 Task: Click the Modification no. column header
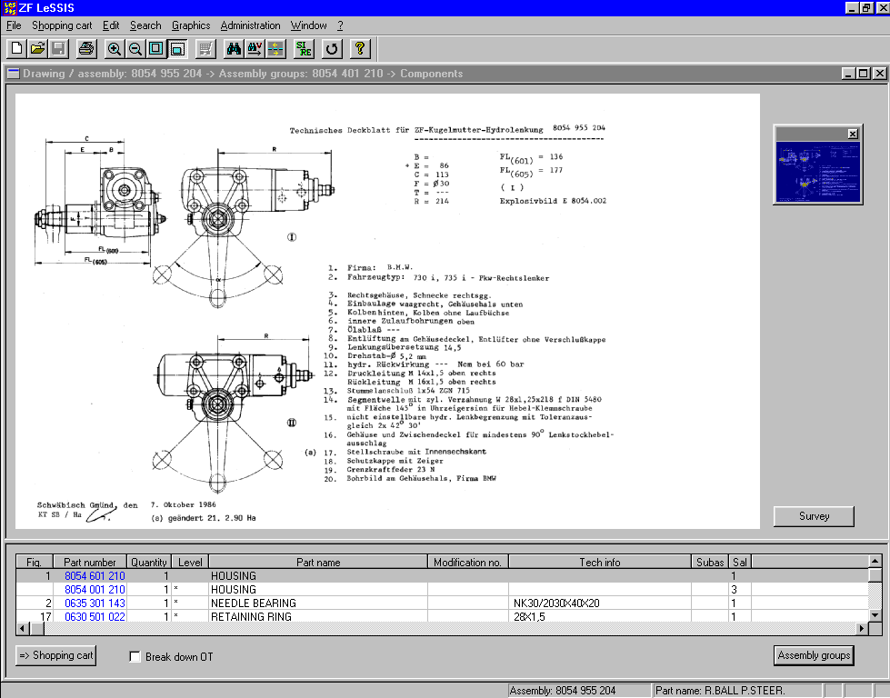pos(467,562)
